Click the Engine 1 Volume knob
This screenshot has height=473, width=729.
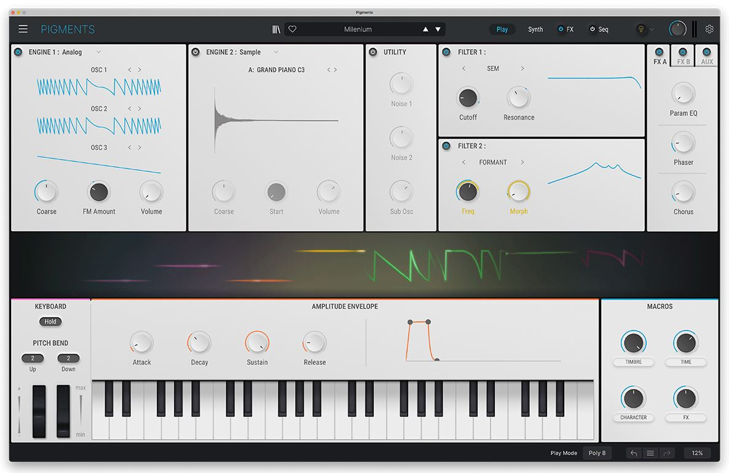coord(151,192)
